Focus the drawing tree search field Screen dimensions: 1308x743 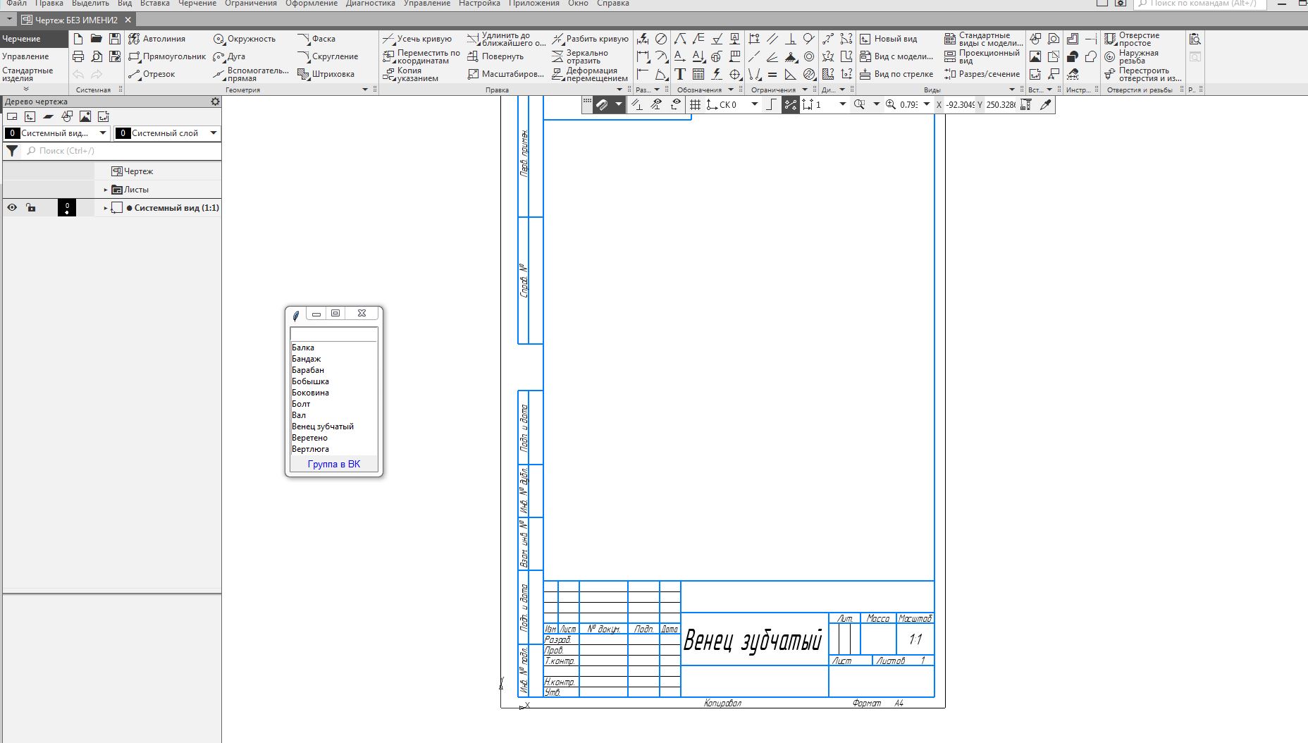pyautogui.click(x=121, y=151)
